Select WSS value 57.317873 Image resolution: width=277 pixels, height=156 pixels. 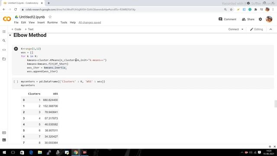click(x=51, y=118)
